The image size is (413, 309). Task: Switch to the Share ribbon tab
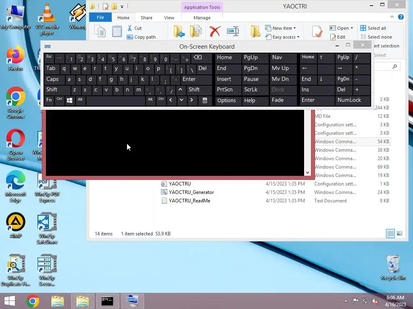pyautogui.click(x=146, y=18)
